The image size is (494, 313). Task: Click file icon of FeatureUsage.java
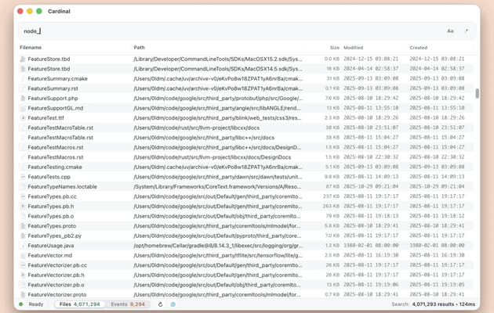click(23, 246)
